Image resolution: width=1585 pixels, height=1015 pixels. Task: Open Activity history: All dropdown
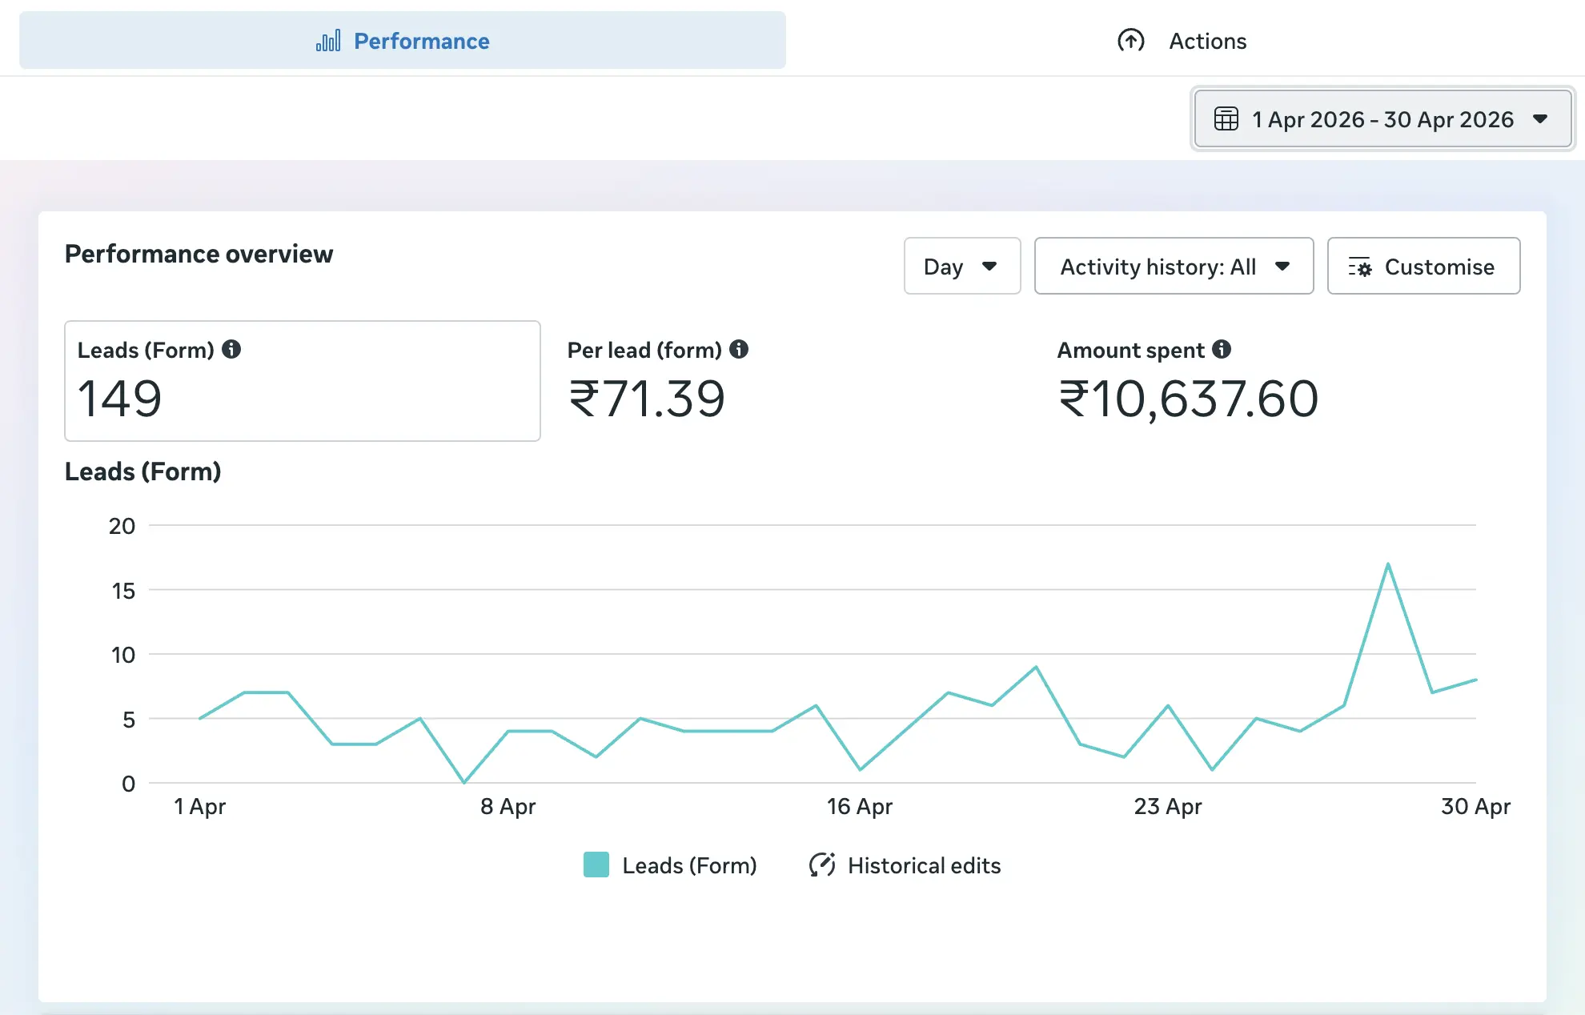pyautogui.click(x=1174, y=267)
